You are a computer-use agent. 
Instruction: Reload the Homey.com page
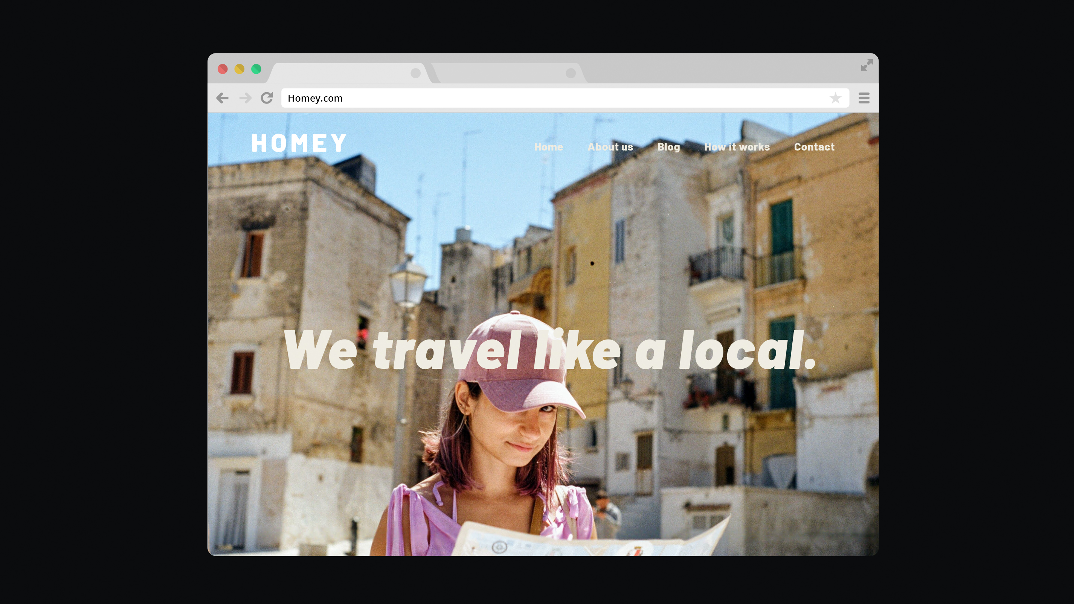(267, 98)
